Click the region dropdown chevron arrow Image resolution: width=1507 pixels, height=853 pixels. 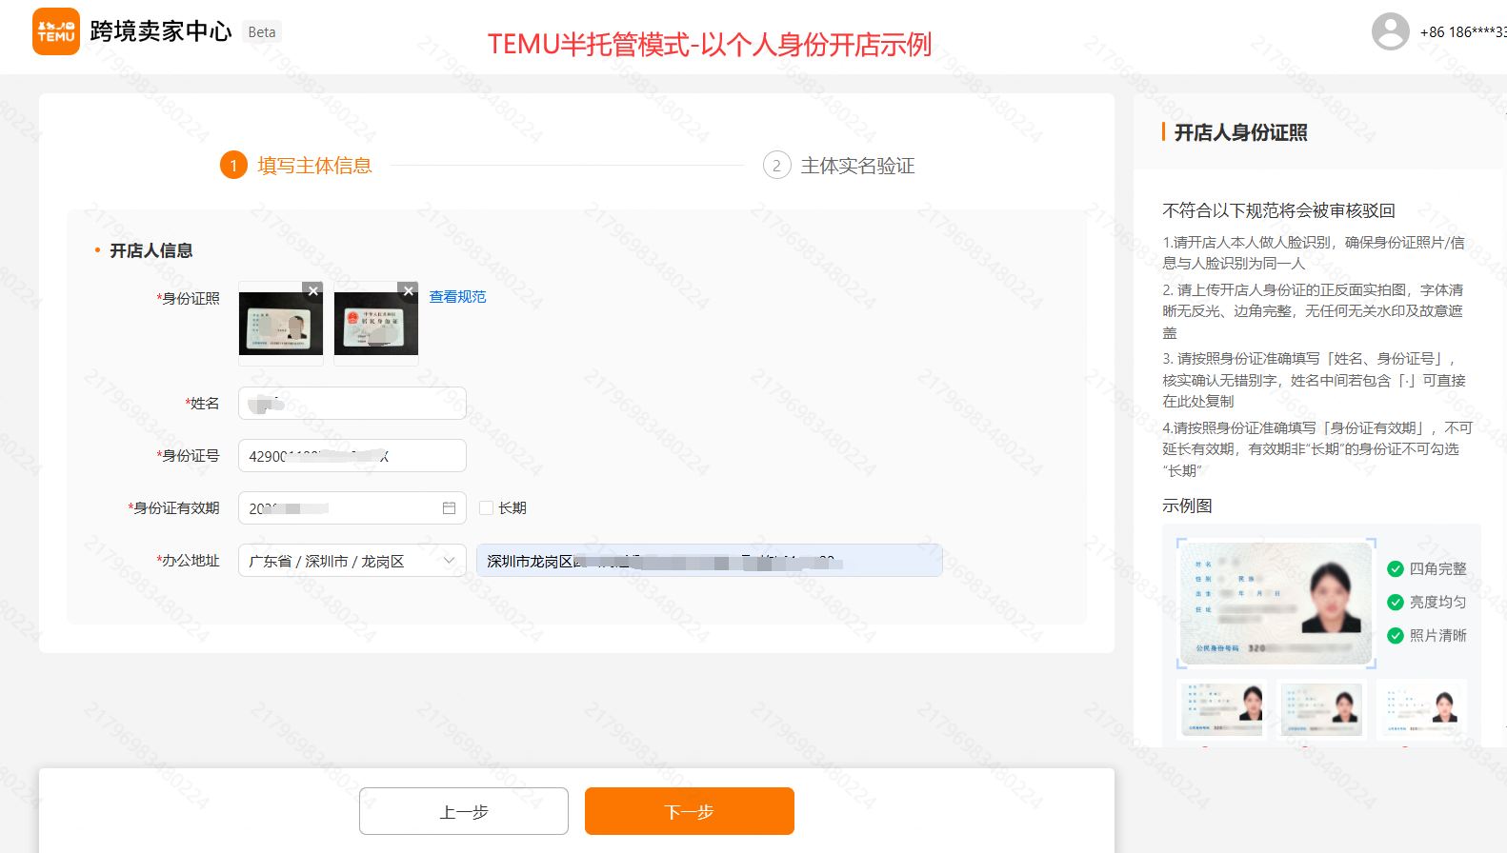pyautogui.click(x=449, y=561)
